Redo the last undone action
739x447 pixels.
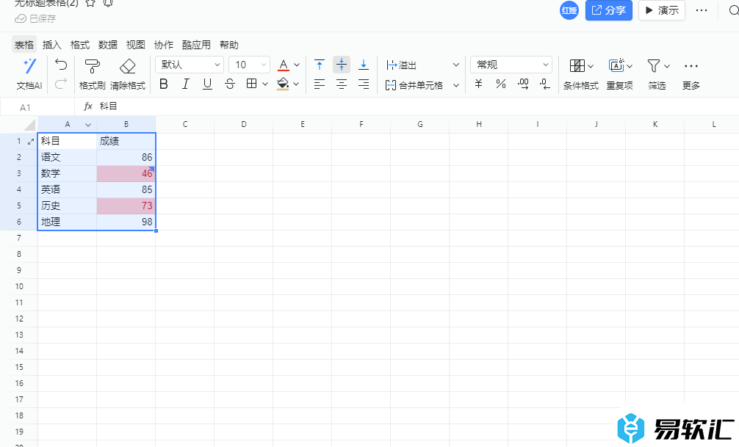pos(61,84)
